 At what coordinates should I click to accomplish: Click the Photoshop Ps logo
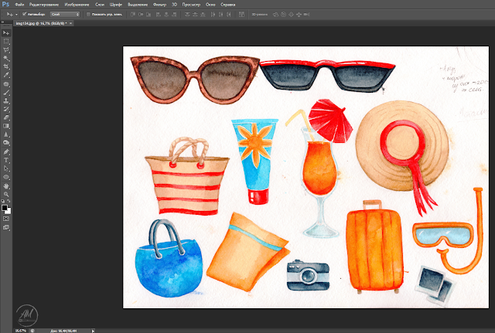tap(5, 5)
